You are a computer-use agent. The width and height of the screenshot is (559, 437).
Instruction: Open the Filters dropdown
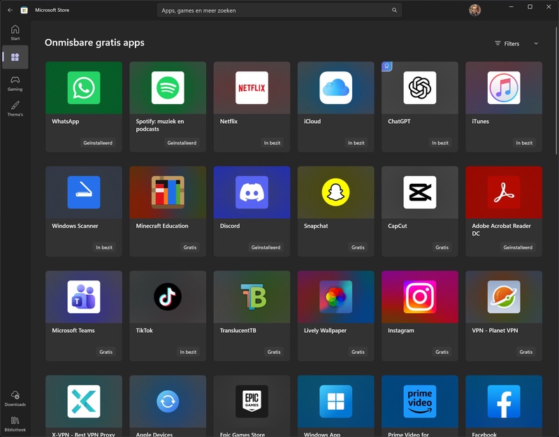tap(511, 43)
